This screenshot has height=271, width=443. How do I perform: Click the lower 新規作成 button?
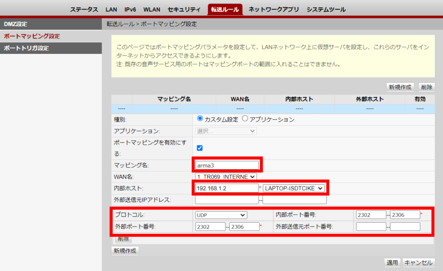[125, 251]
